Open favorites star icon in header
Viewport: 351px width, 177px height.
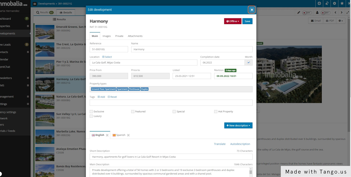pyautogui.click(x=342, y=4)
